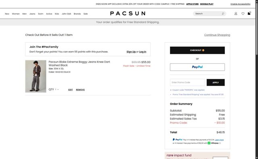Open the Women menu
Image resolution: width=258 pixels, height=159 pixels.
[x=16, y=14]
